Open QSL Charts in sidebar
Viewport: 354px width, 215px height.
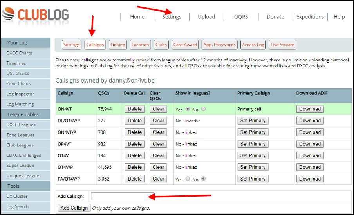[25, 73]
